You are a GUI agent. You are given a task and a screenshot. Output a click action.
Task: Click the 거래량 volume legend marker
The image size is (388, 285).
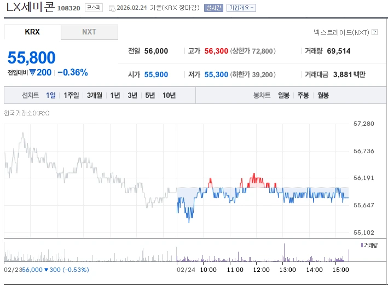[x=362, y=245]
